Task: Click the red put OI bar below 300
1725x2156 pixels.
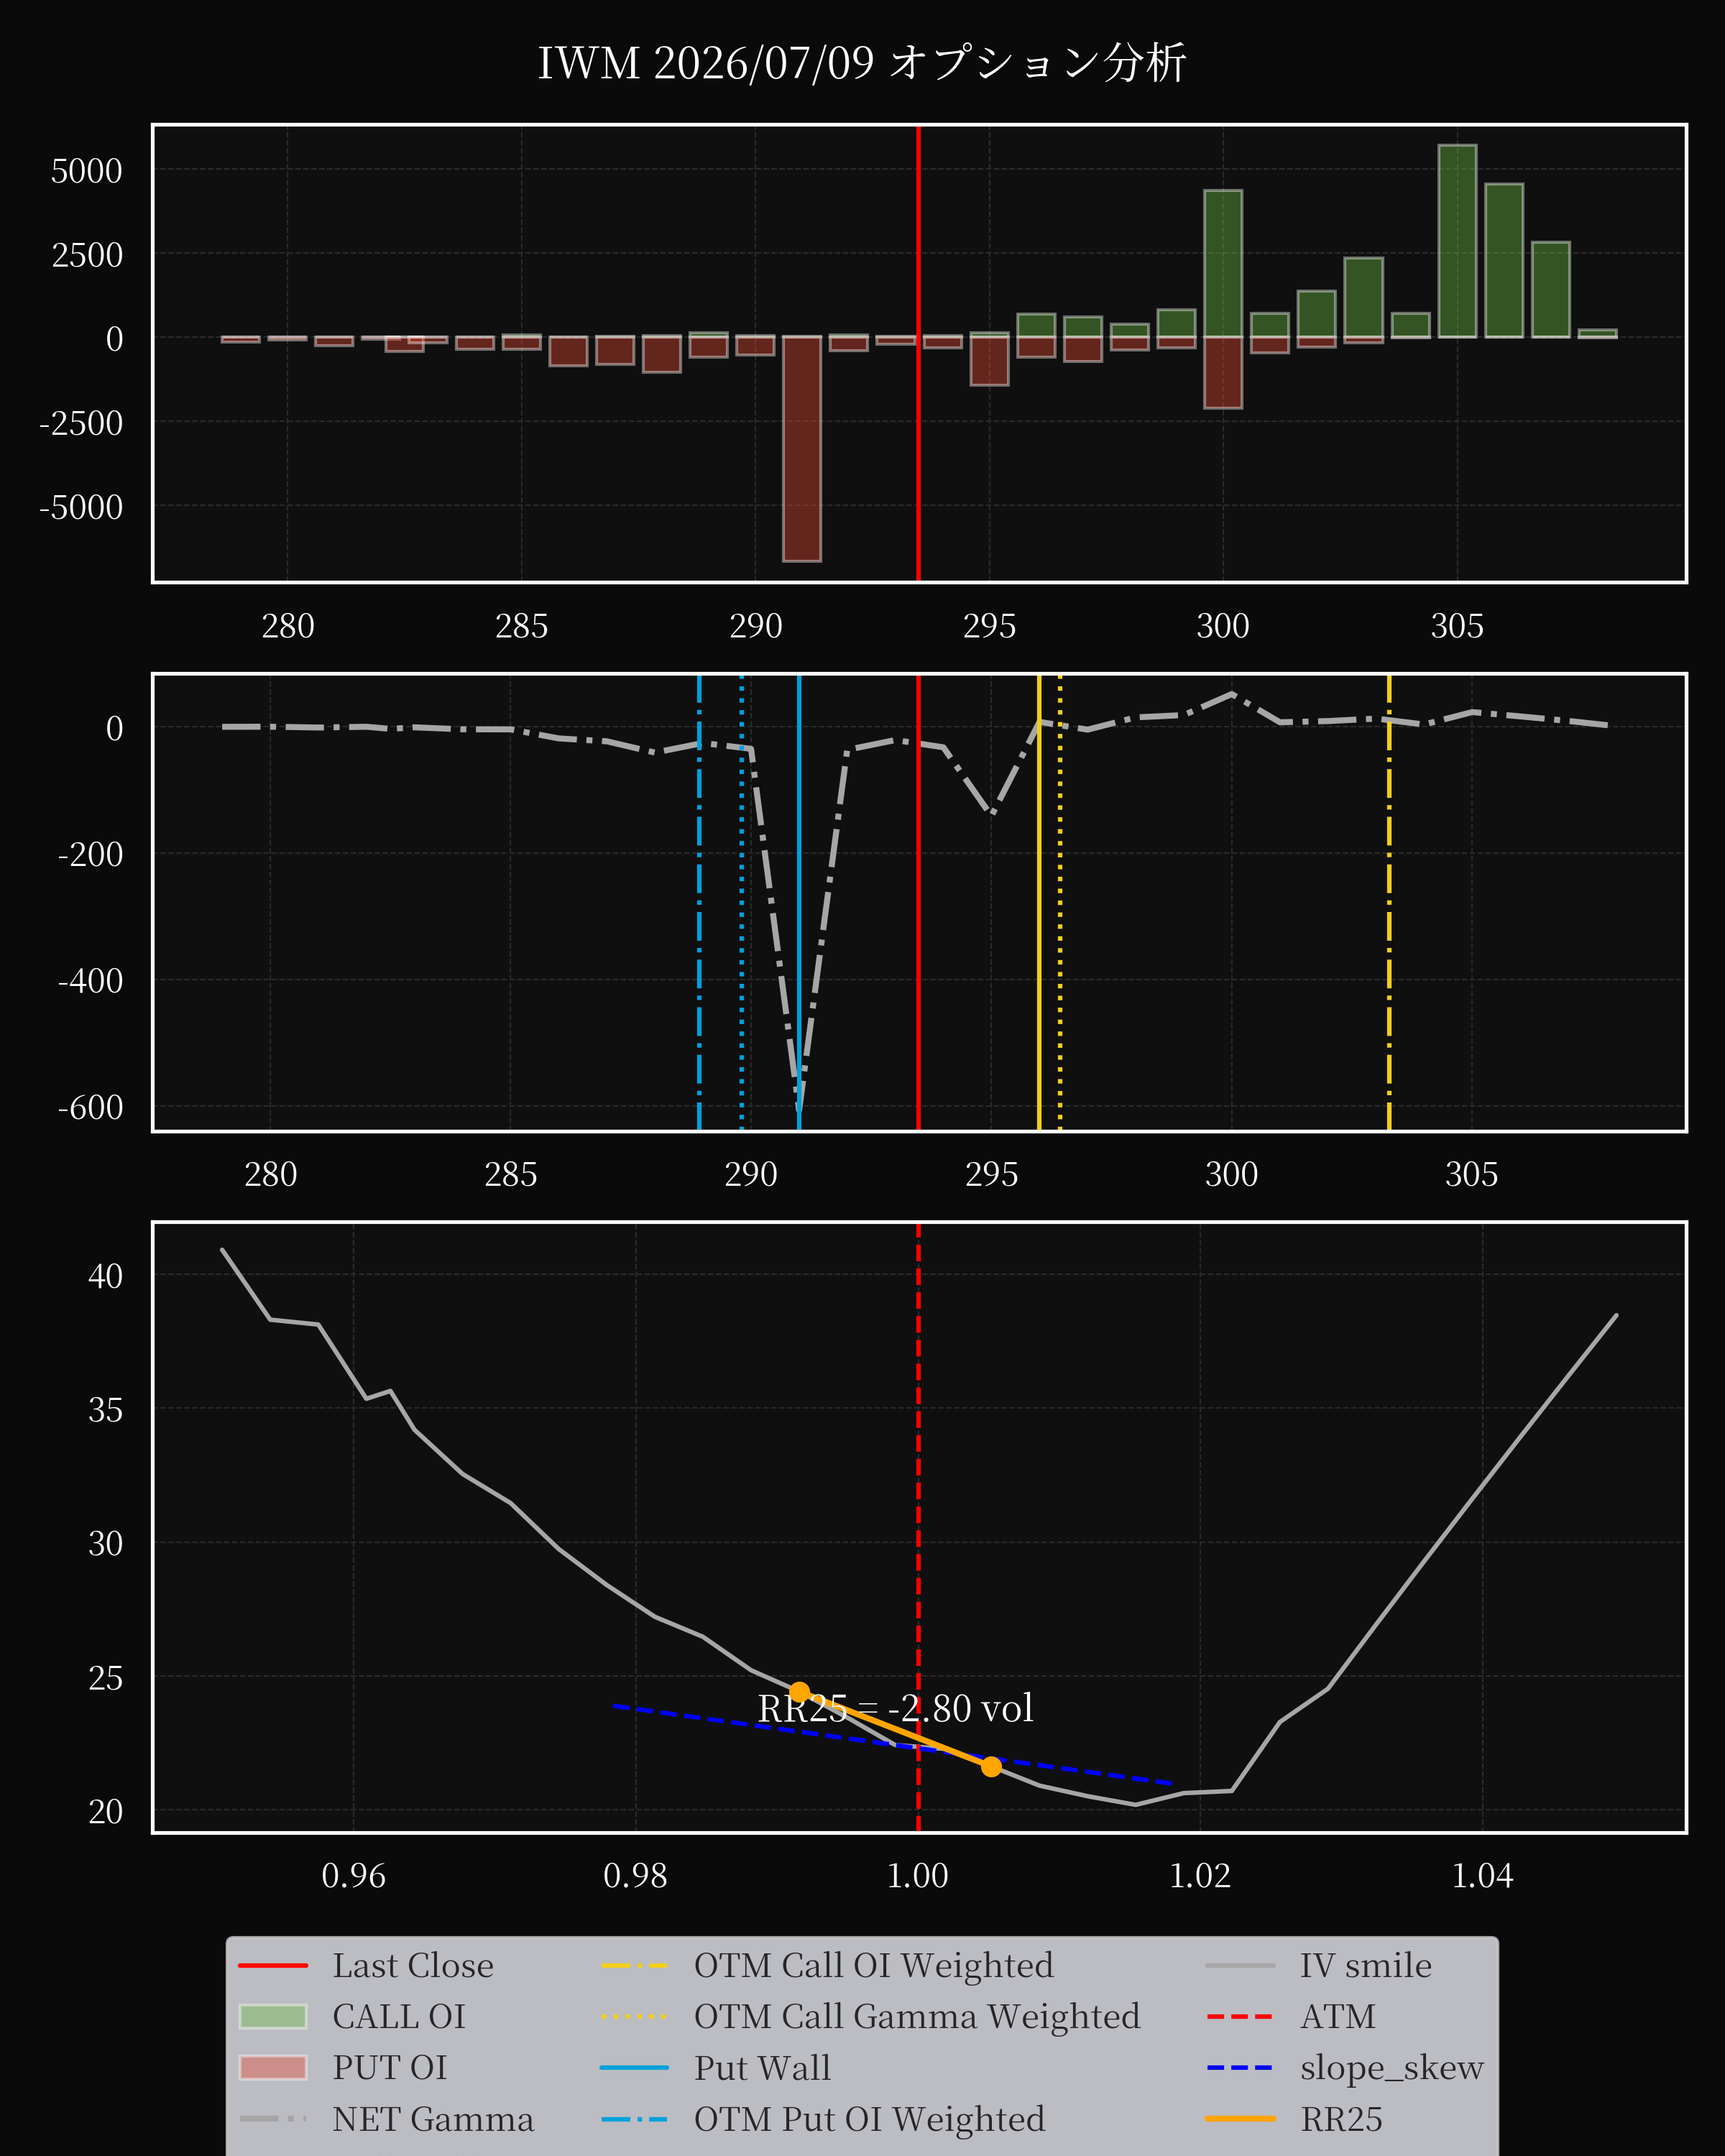Action: (1223, 373)
